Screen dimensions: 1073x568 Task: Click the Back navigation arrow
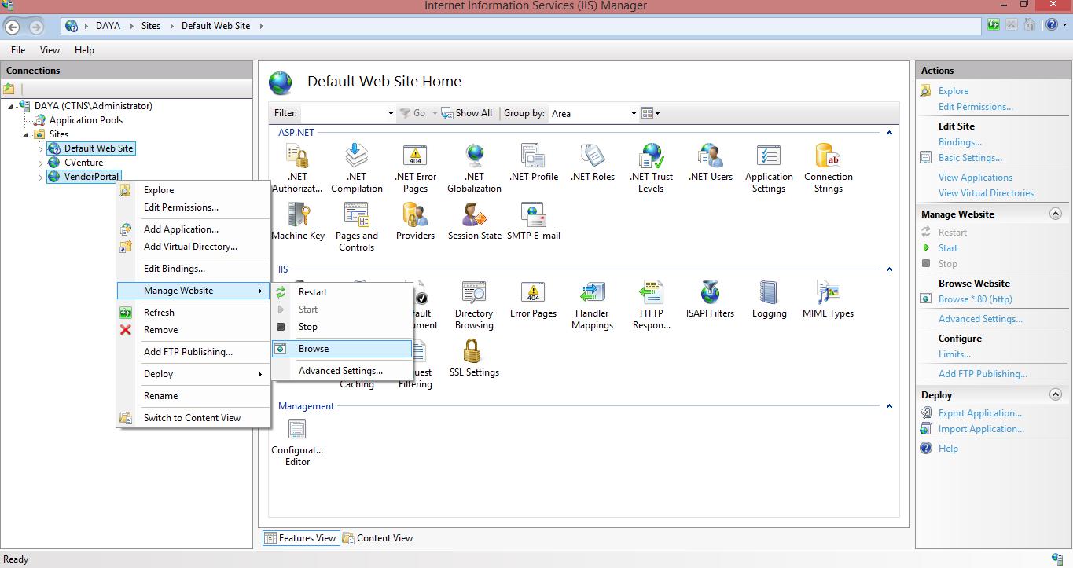click(13, 26)
